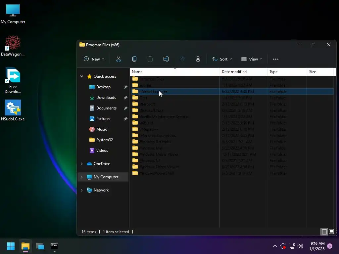Select the Windows Mail folder row

[232, 148]
